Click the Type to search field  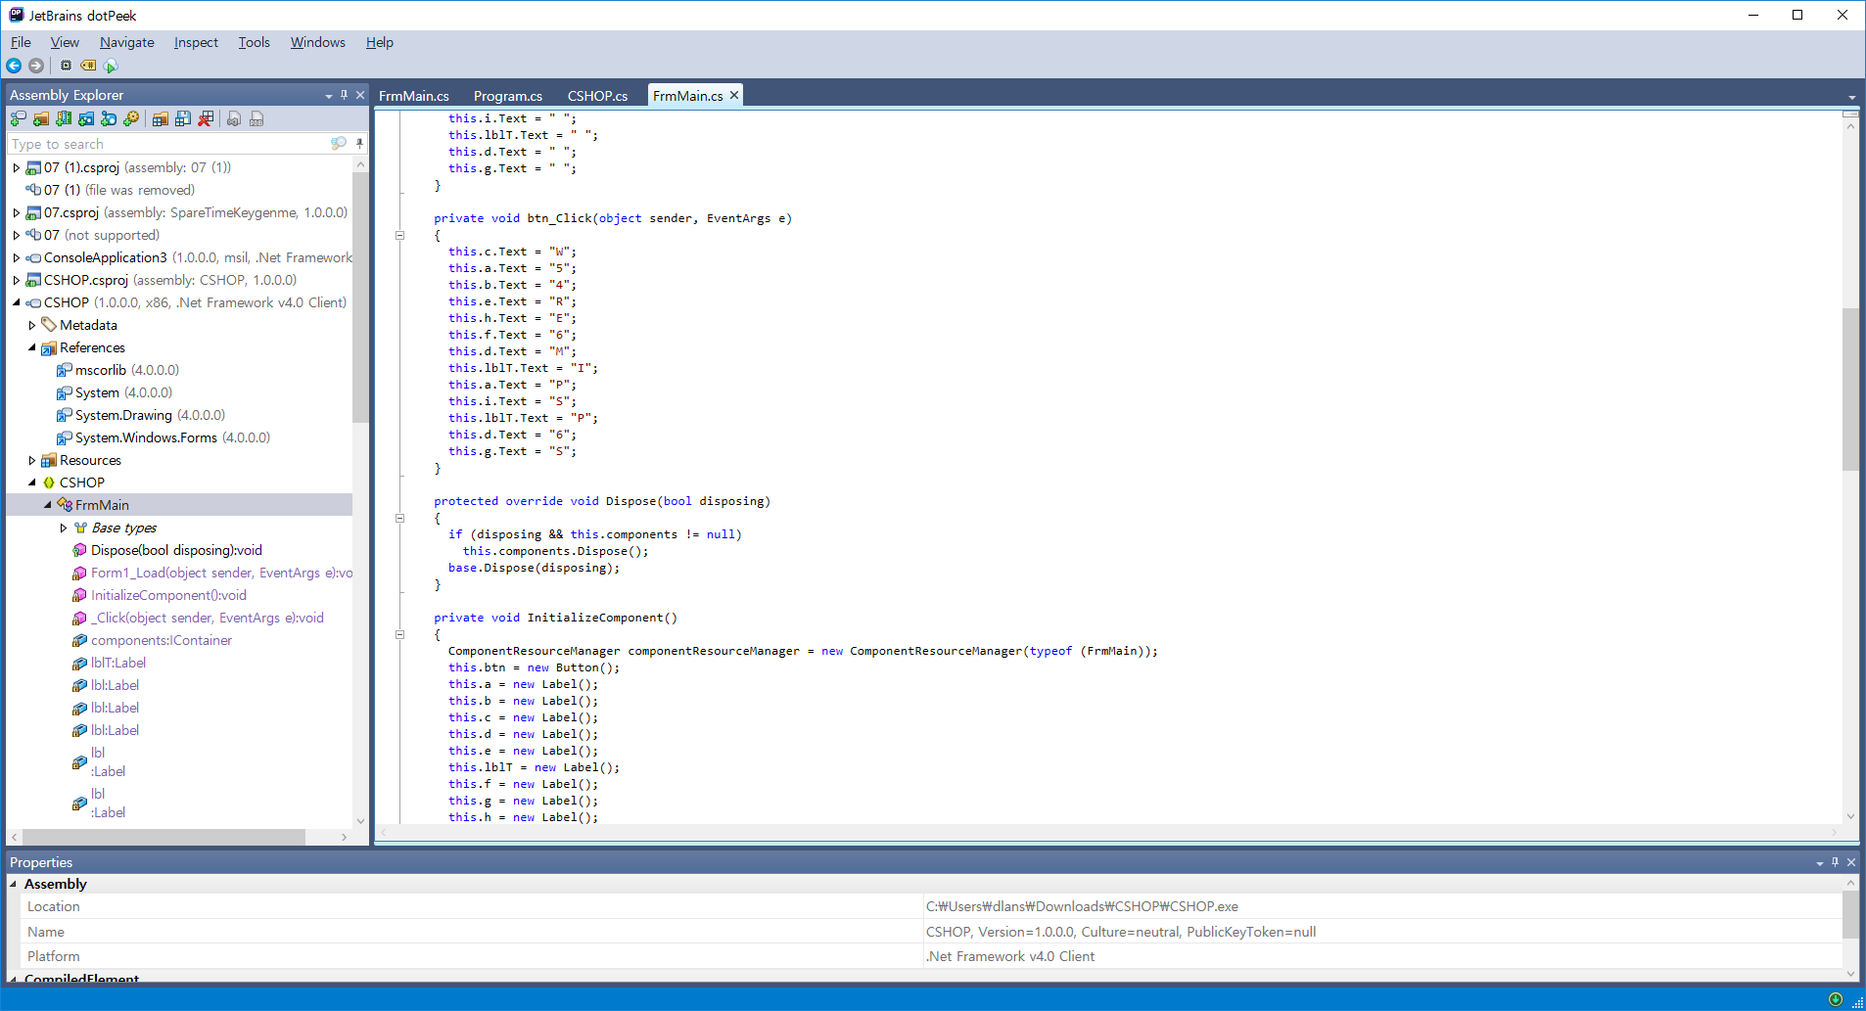[x=168, y=144]
